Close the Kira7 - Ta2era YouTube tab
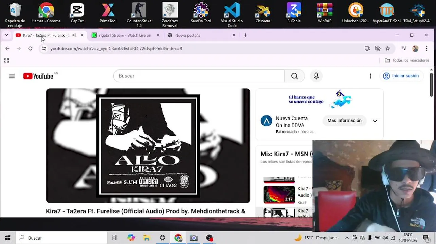Image resolution: width=436 pixels, height=244 pixels. pyautogui.click(x=82, y=35)
